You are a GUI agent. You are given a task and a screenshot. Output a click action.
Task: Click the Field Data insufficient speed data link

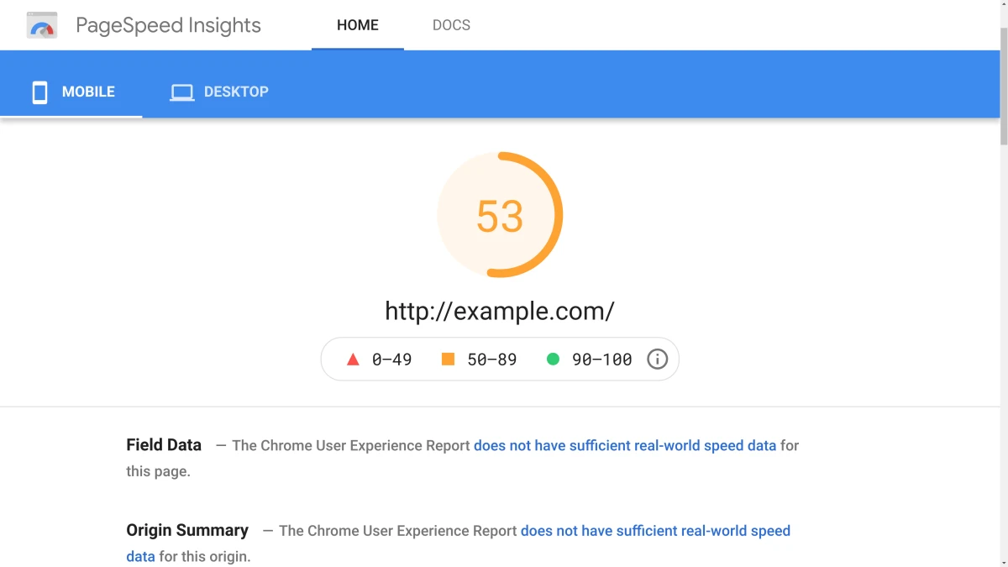tap(625, 445)
